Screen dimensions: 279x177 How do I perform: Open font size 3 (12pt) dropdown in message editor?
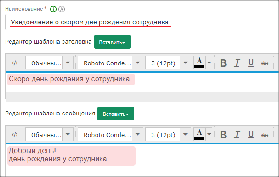click(x=185, y=134)
